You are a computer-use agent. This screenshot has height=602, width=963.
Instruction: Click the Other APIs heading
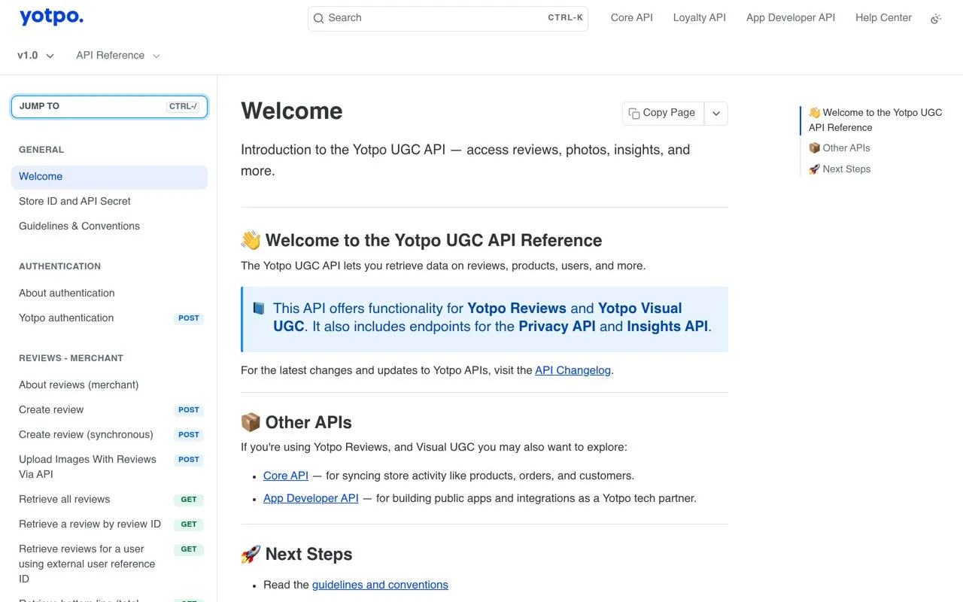(296, 422)
